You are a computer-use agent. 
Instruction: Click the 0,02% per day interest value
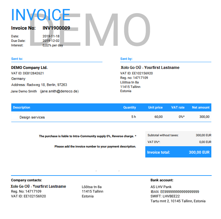tap(53, 45)
